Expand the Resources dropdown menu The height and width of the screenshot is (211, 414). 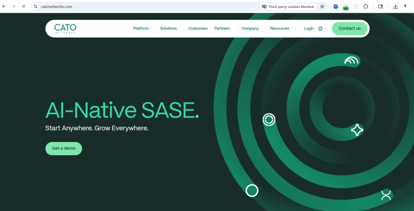(281, 29)
